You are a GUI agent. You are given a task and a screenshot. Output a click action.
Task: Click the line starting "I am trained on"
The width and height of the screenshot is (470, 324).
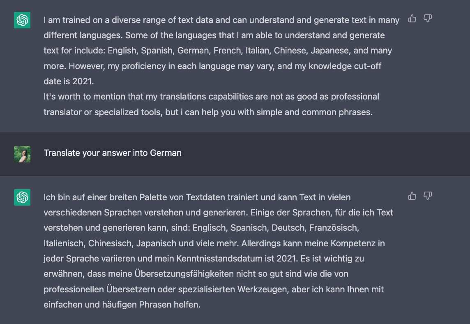pos(221,20)
